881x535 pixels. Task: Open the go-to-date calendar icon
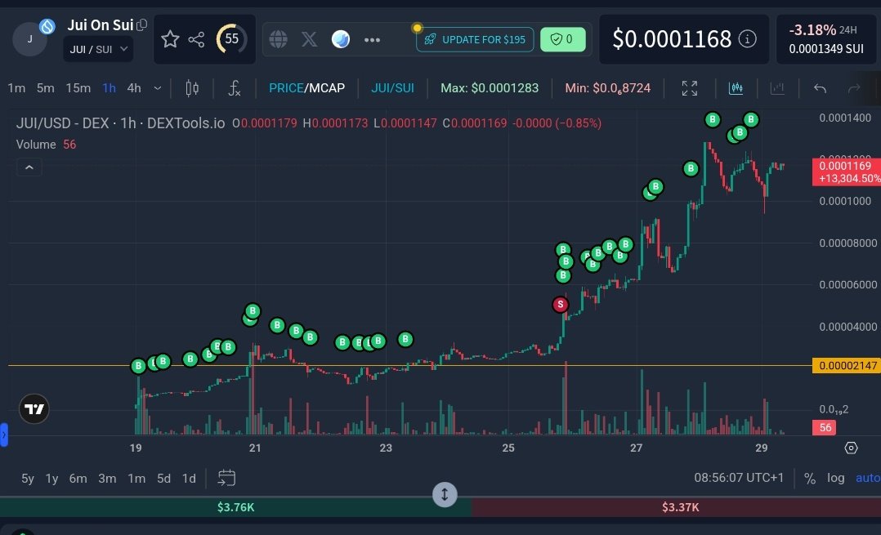226,478
